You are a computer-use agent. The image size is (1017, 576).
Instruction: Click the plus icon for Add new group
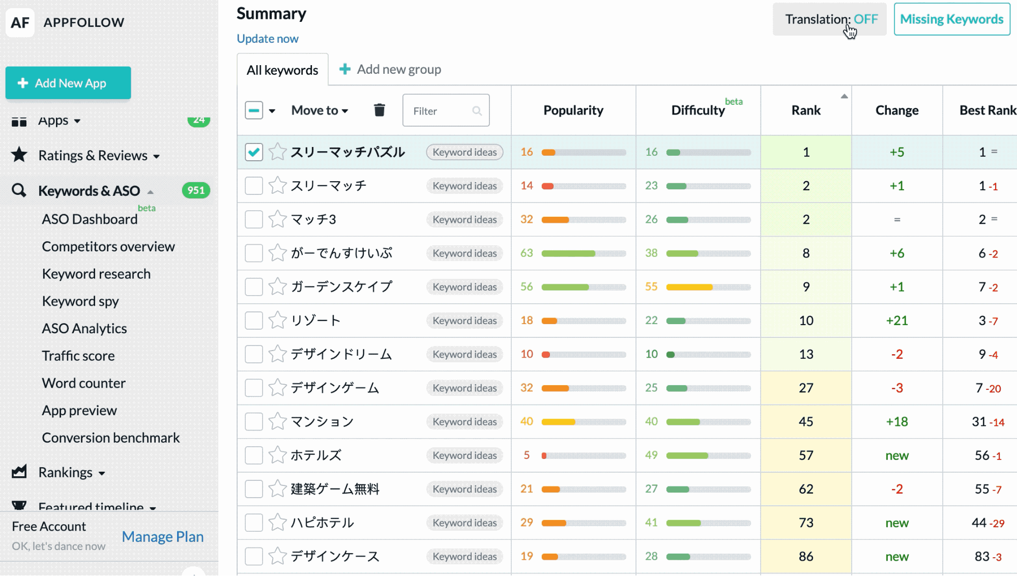[345, 69]
